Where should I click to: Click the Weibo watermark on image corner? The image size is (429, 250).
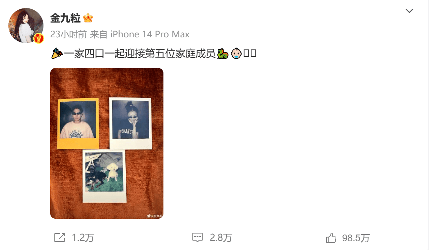(155, 216)
